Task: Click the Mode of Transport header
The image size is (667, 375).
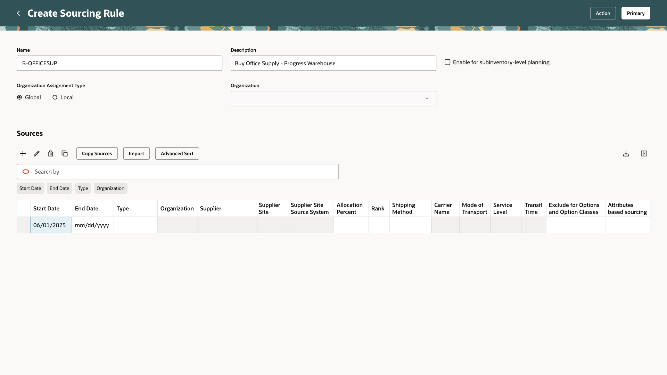Action: (x=475, y=208)
